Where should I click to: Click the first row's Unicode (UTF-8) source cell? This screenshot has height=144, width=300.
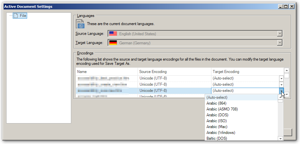click(x=174, y=79)
